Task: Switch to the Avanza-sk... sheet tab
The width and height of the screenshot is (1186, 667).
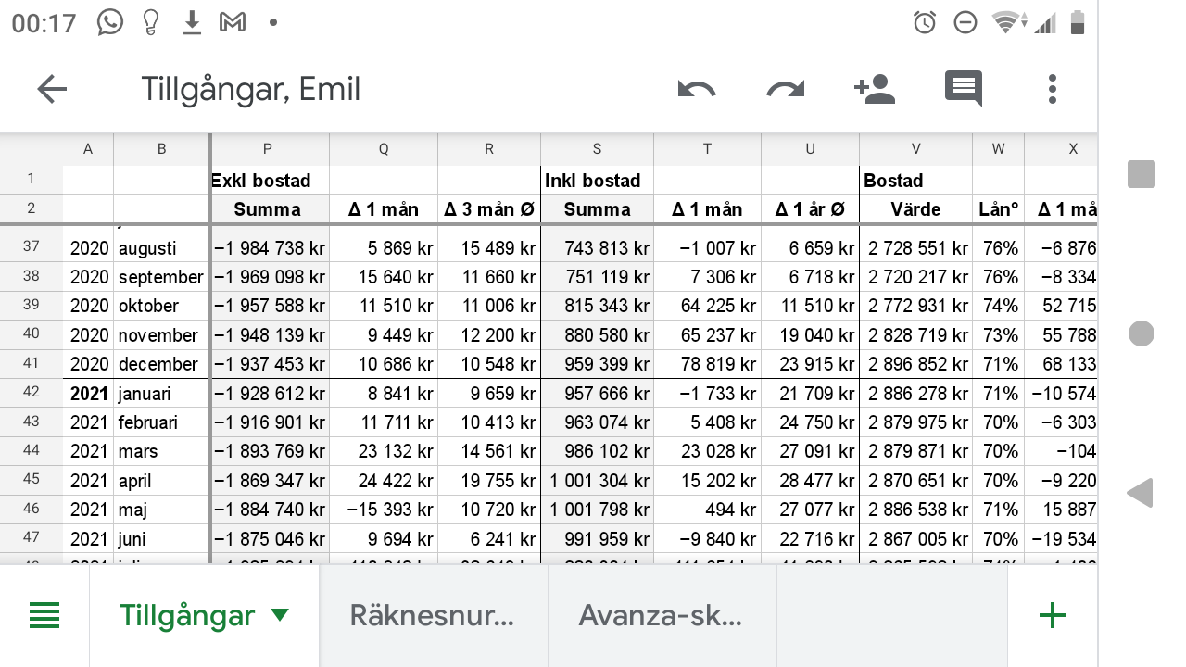Action: [661, 615]
